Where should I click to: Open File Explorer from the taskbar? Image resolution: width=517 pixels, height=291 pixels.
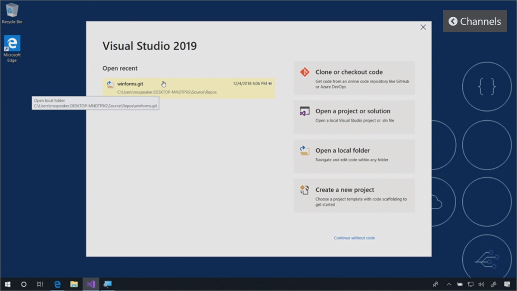[x=74, y=284]
